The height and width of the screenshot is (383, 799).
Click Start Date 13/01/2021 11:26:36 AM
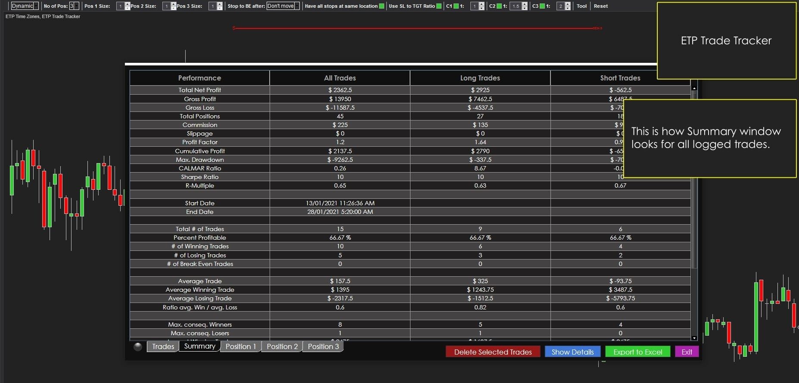340,203
